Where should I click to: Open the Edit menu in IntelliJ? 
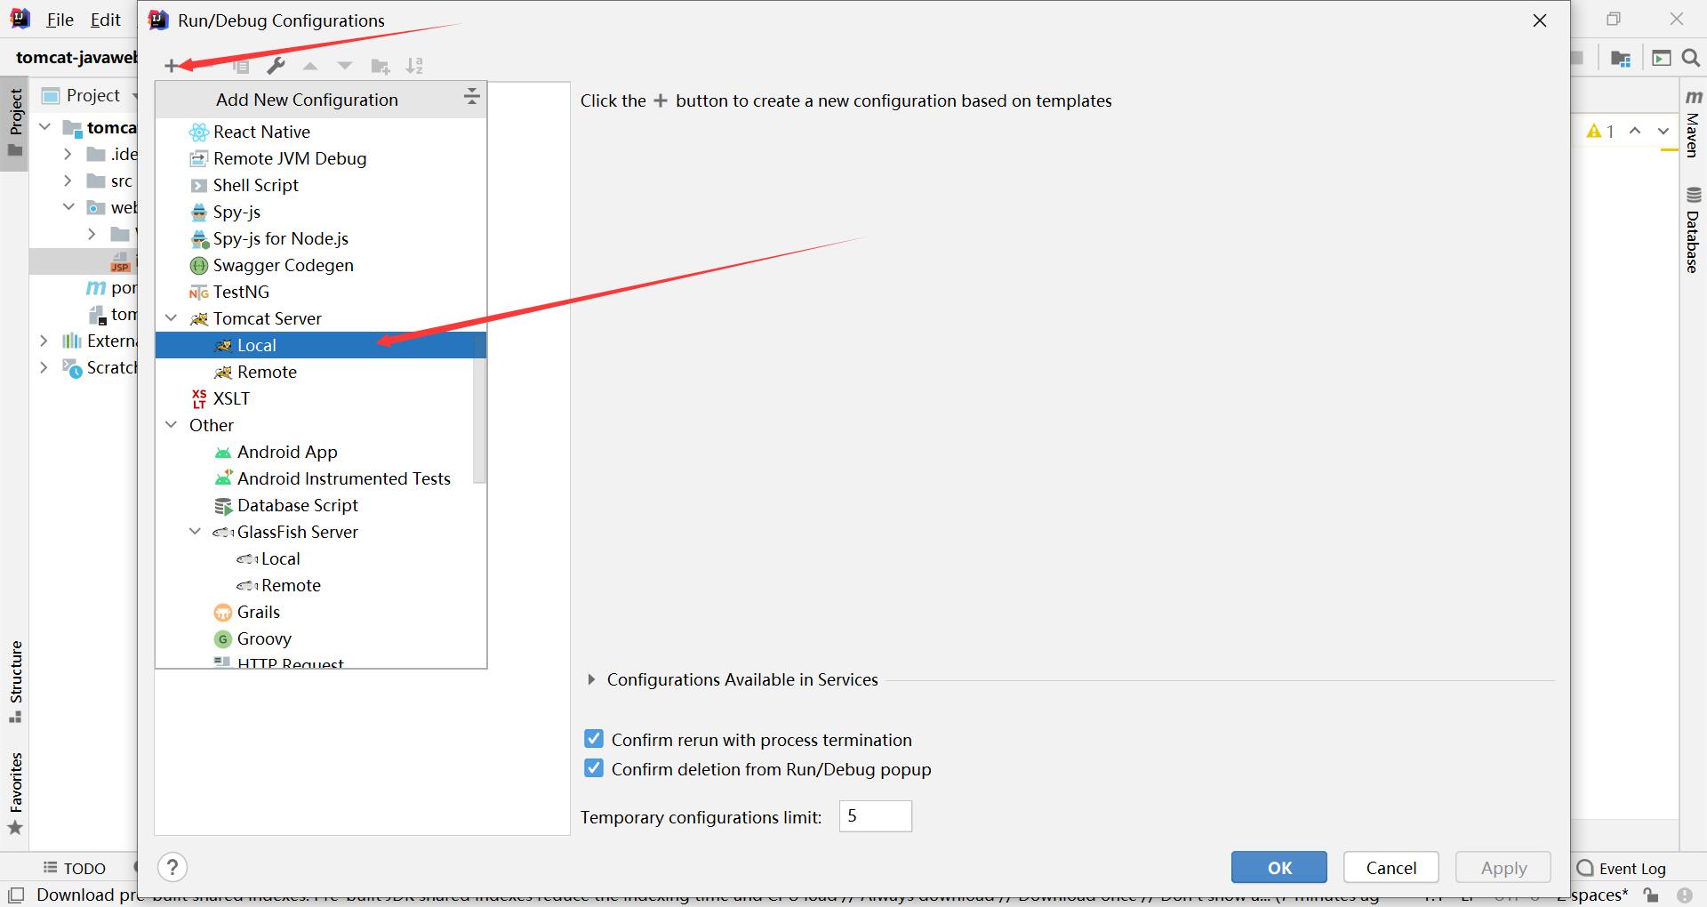click(105, 20)
